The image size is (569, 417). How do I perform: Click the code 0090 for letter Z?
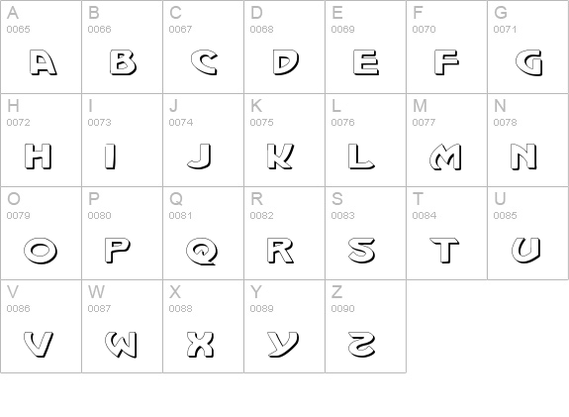coord(342,308)
